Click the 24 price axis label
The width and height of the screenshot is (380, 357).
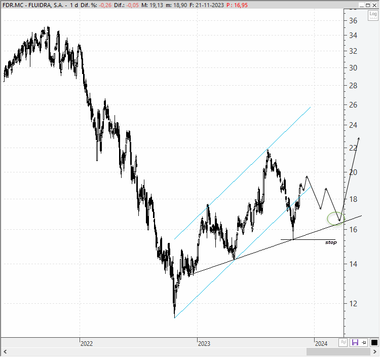click(x=353, y=125)
